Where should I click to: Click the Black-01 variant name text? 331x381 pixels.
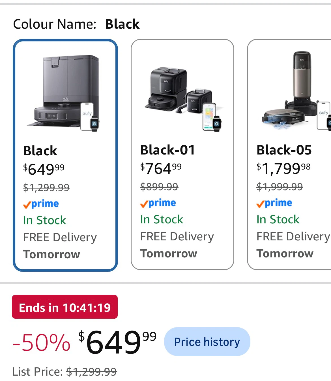167,150
